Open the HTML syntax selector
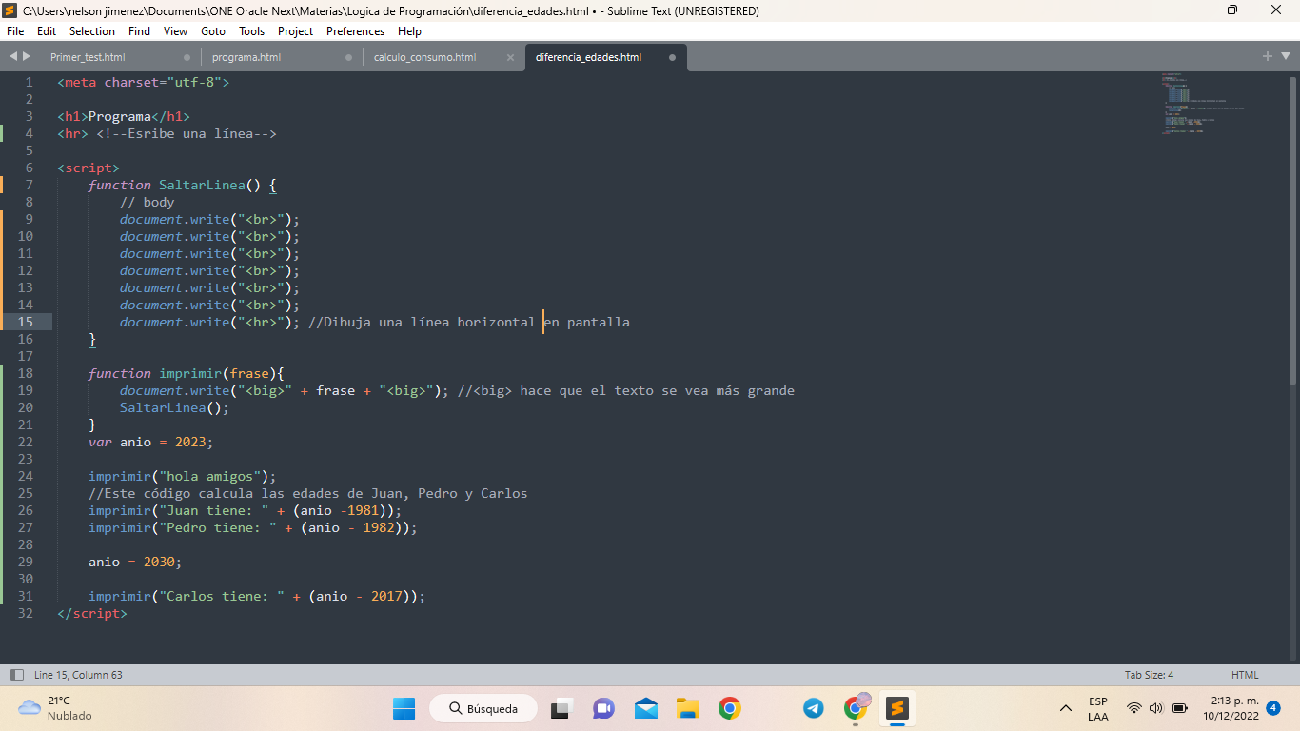 [x=1245, y=675]
